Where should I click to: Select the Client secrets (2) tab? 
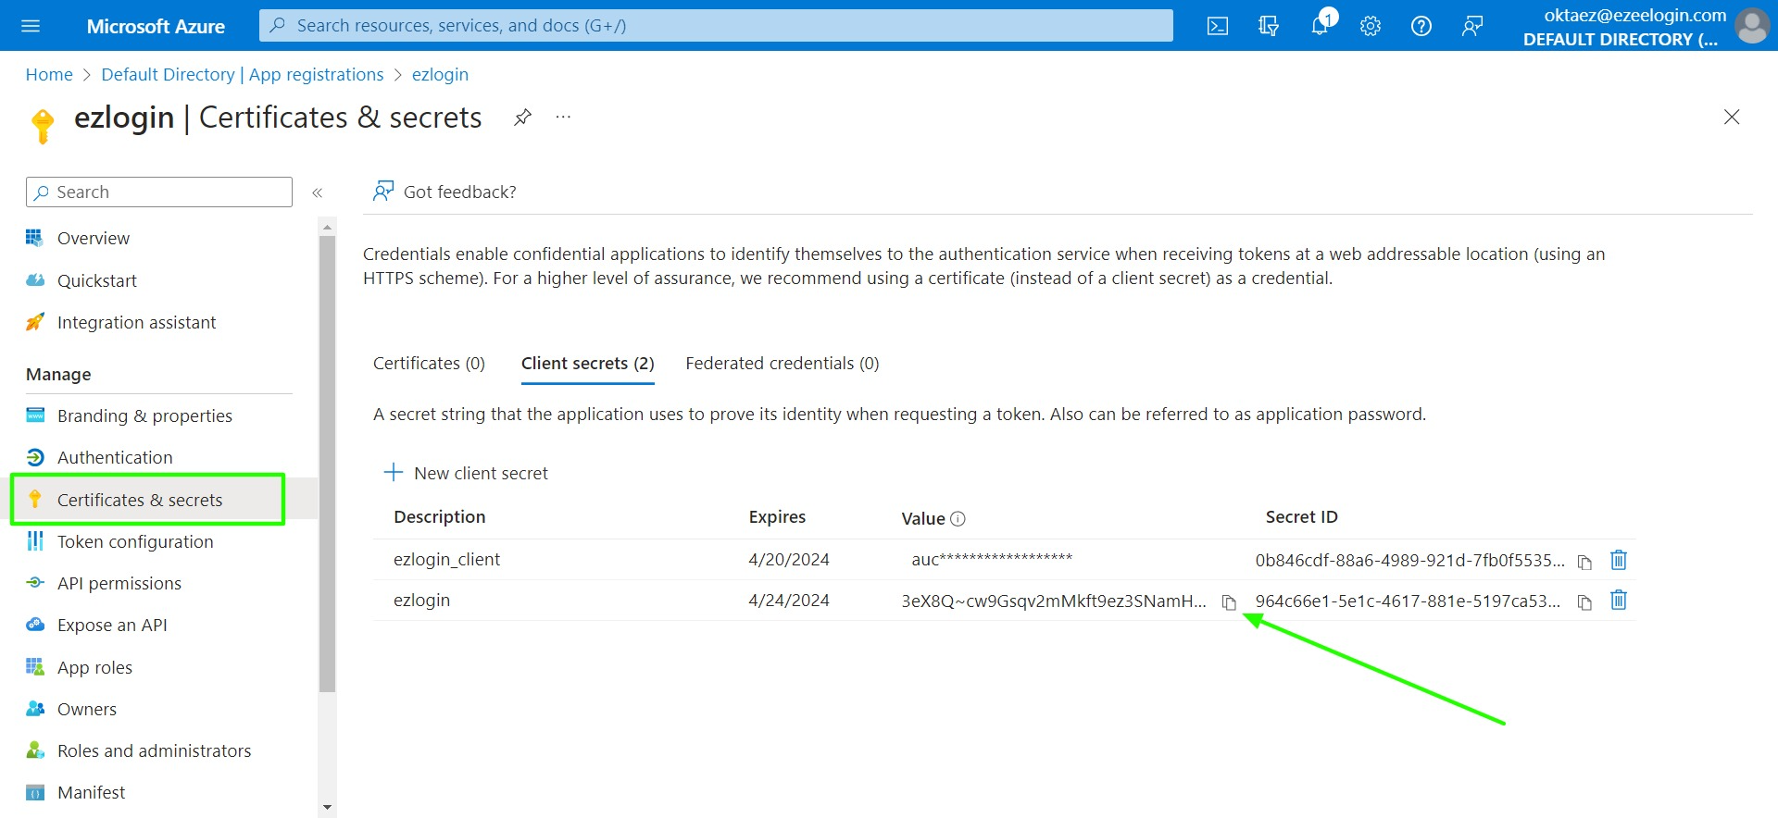coord(588,364)
